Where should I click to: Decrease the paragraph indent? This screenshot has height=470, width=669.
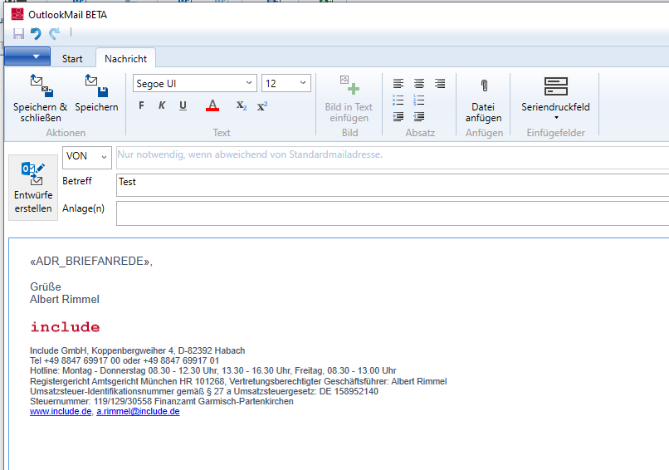419,116
